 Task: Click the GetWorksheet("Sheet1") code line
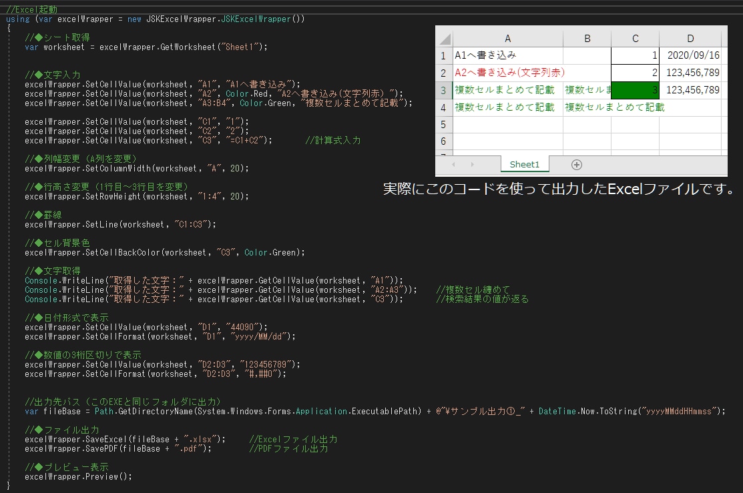[x=146, y=47]
